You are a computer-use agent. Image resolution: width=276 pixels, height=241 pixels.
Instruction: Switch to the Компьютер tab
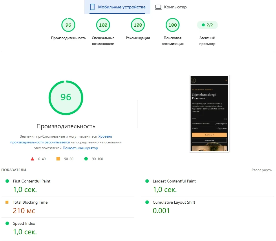tap(171, 7)
